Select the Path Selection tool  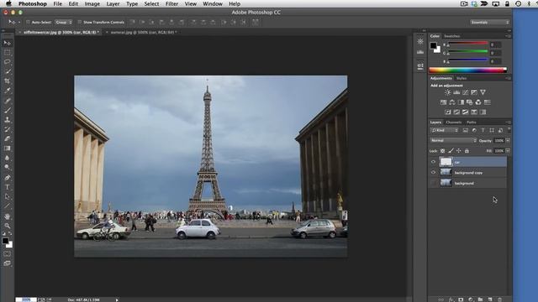[8, 196]
